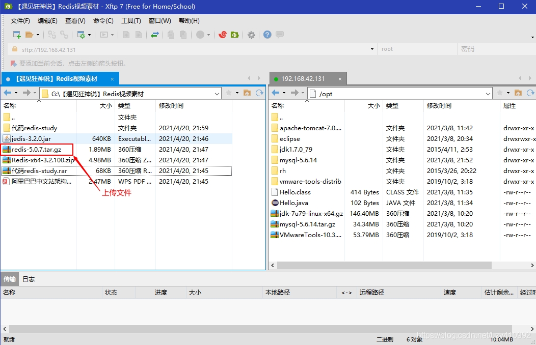Screen dimensions: 536x345
Task: Expand the Open folder icon's dropdown arrow
Action: coord(38,35)
